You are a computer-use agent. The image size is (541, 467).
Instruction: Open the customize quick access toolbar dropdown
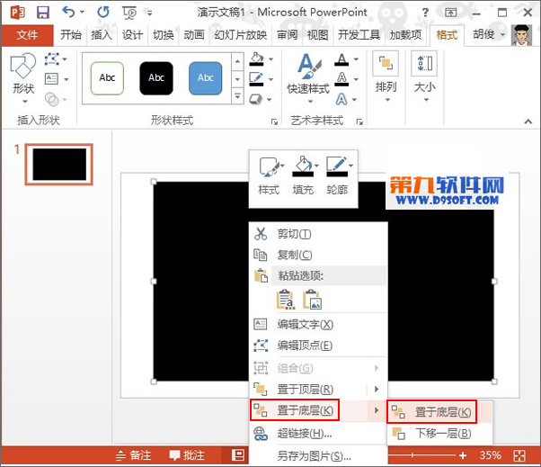[x=149, y=13]
